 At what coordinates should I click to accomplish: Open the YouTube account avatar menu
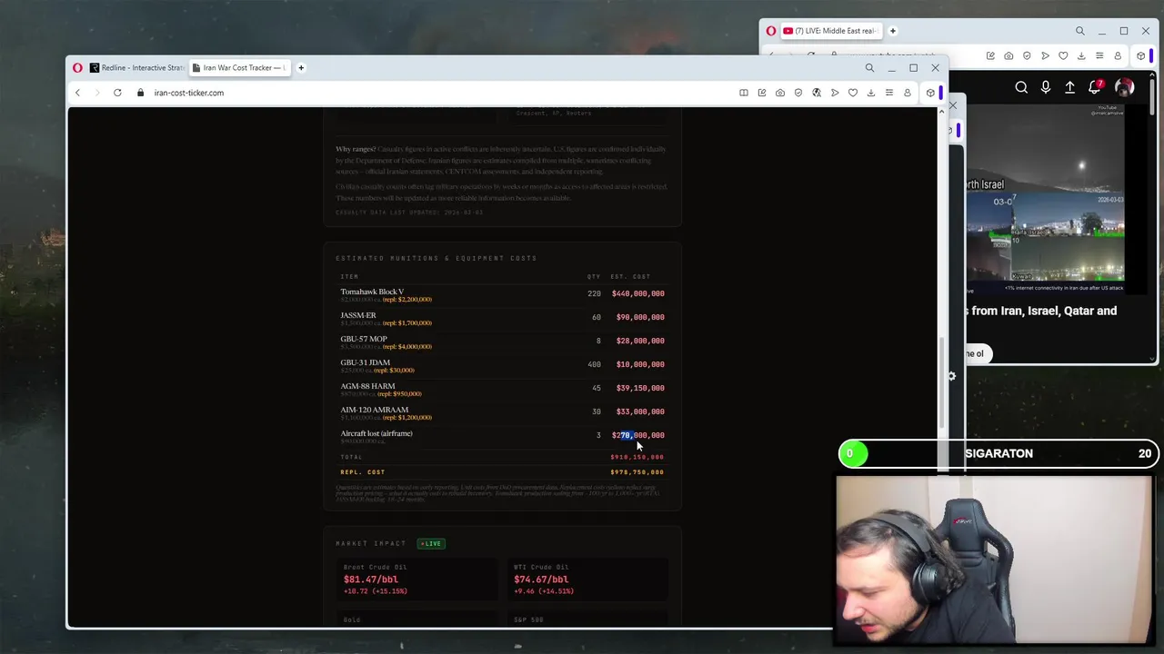click(x=1125, y=87)
